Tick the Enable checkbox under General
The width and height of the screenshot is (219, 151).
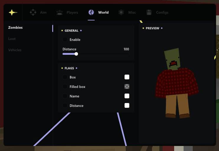(65, 39)
